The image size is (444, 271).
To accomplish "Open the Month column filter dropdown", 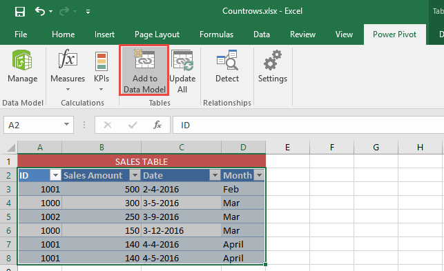I will [259, 175].
